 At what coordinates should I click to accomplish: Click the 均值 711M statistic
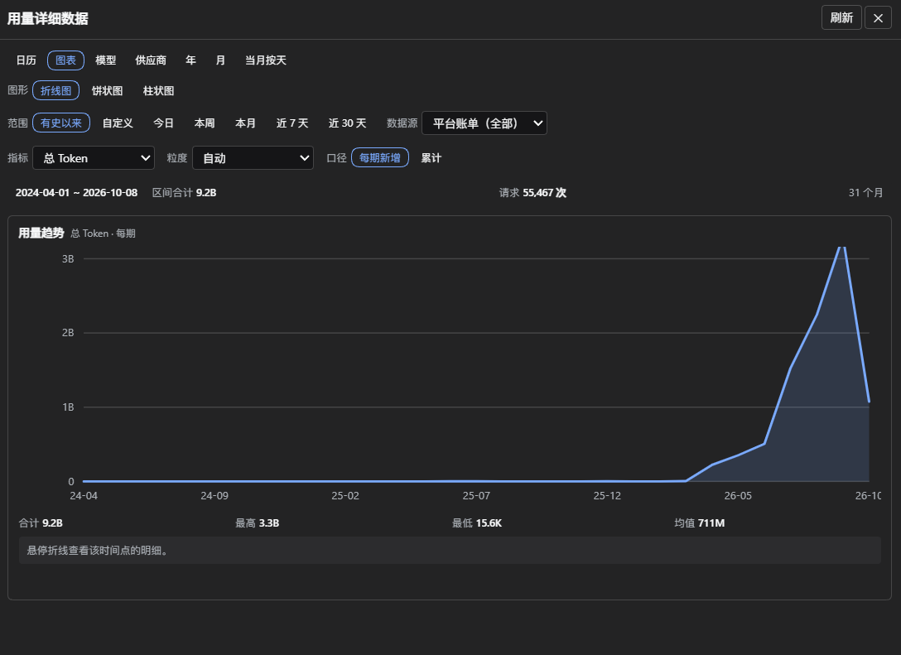[x=699, y=523]
